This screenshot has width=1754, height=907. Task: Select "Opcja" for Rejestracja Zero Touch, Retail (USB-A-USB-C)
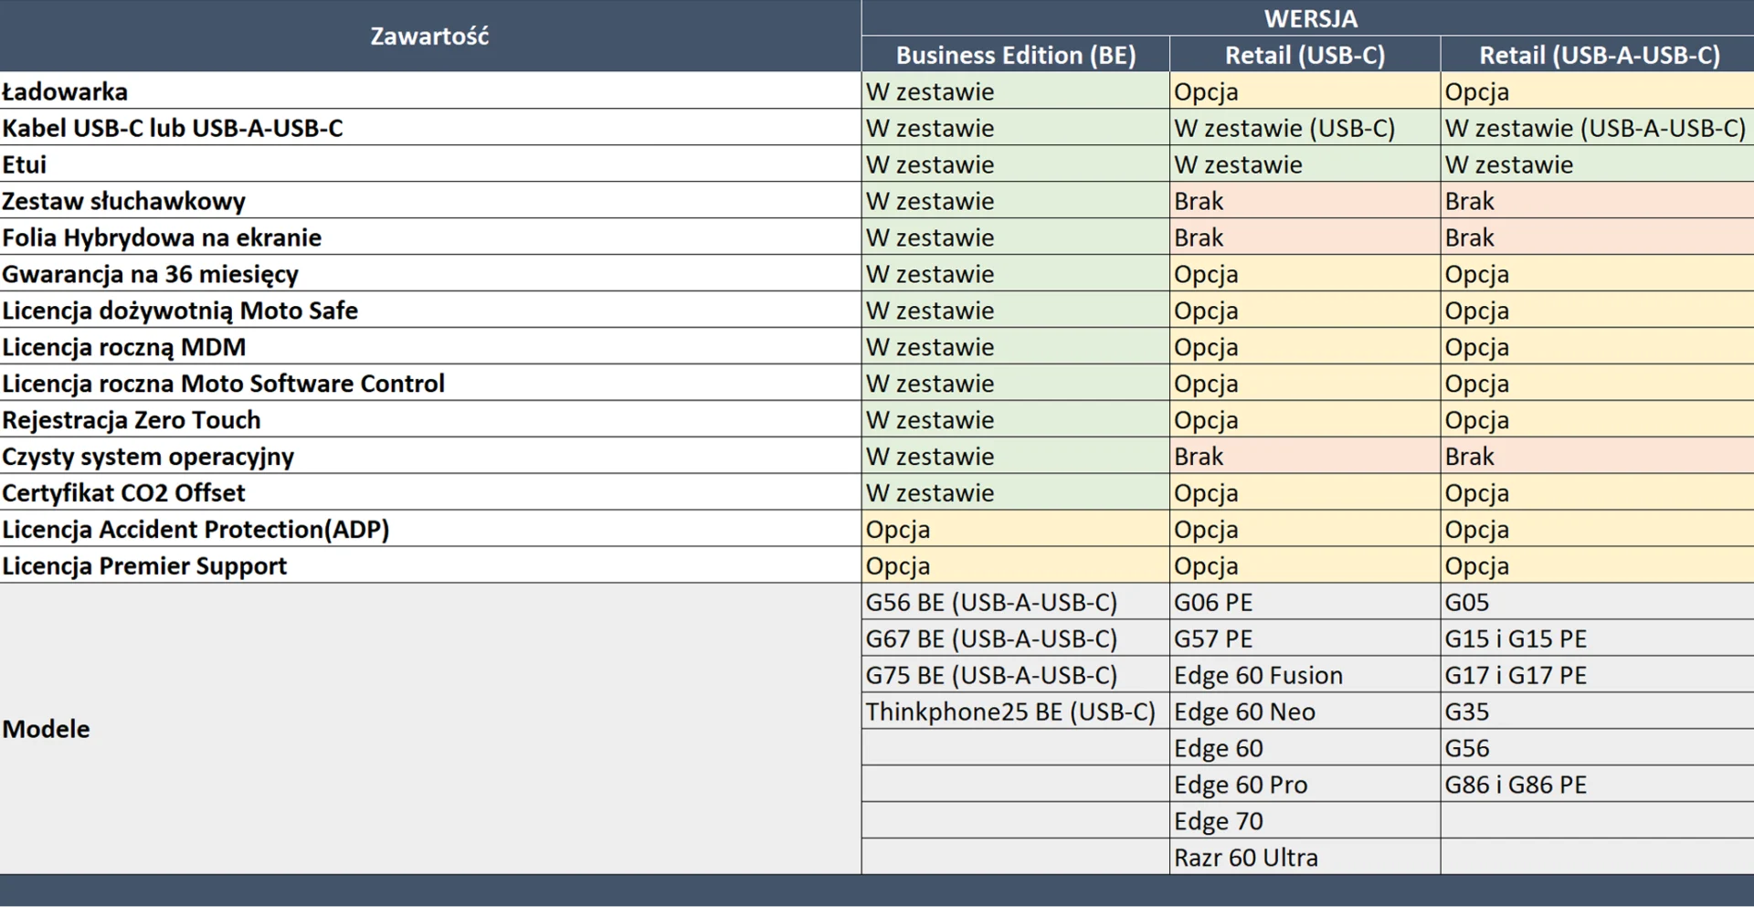[1598, 420]
